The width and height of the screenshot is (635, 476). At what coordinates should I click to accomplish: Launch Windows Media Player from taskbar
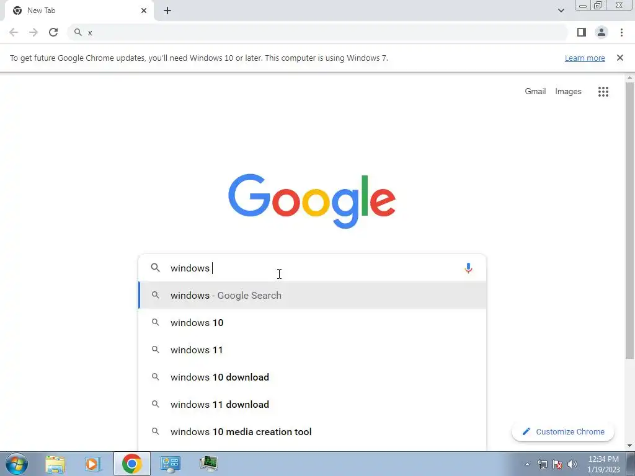point(93,464)
